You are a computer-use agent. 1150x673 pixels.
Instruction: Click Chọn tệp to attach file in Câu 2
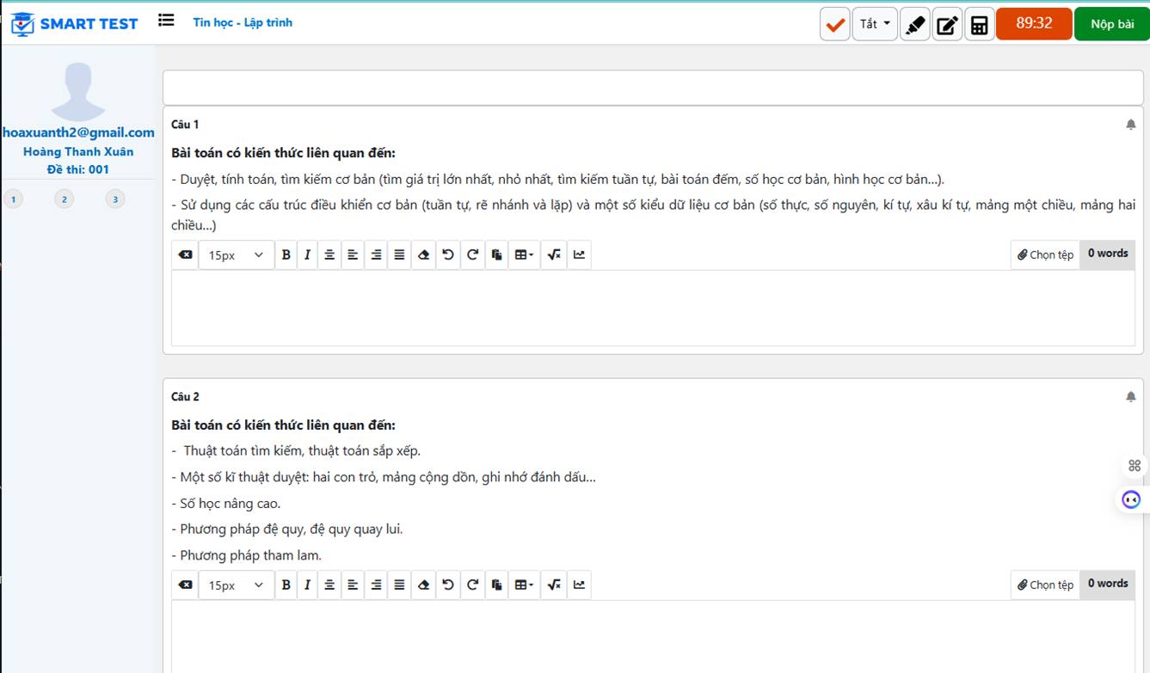tap(1045, 584)
